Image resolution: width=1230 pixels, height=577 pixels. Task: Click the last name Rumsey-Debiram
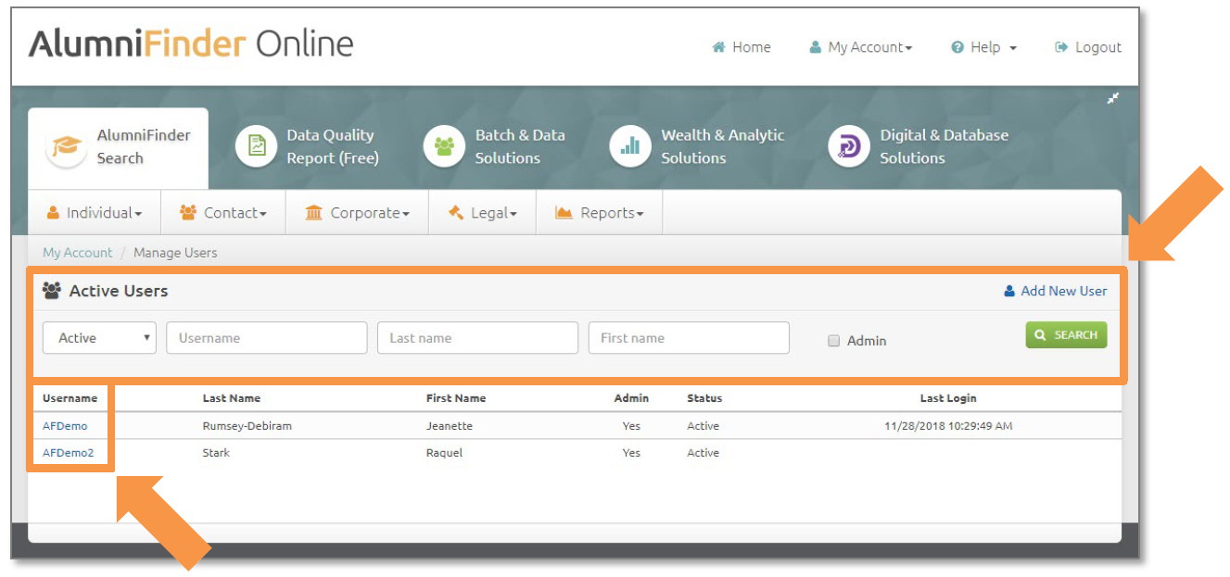pos(247,426)
